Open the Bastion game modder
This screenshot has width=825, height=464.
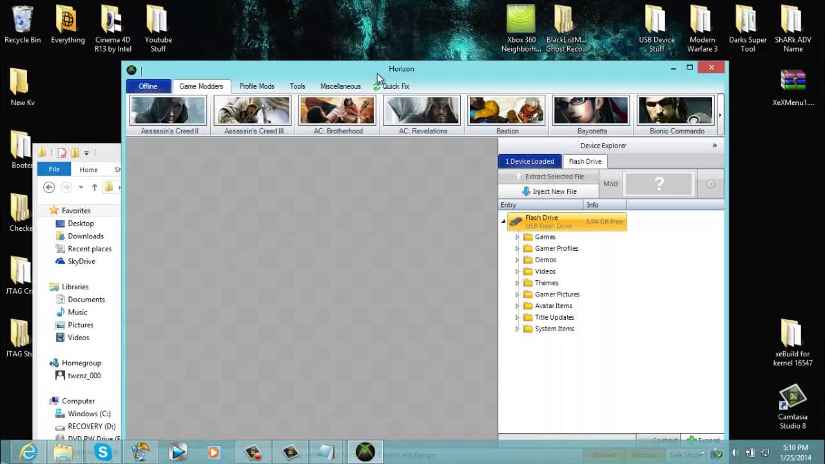[507, 115]
